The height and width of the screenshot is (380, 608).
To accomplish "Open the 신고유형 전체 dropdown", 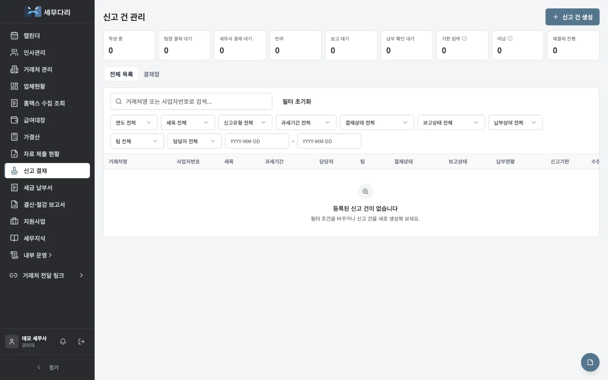I will click(245, 122).
